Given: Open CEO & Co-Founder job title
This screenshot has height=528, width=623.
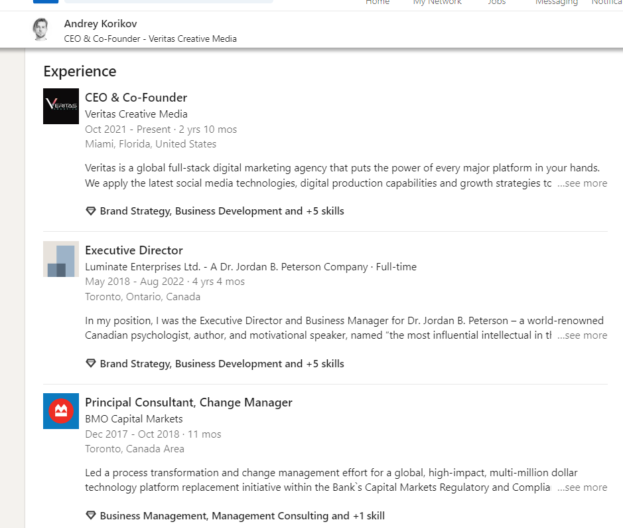Looking at the screenshot, I should coord(136,98).
